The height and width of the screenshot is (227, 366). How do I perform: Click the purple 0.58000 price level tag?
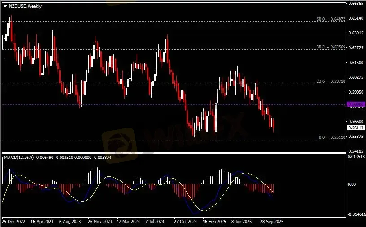356,104
